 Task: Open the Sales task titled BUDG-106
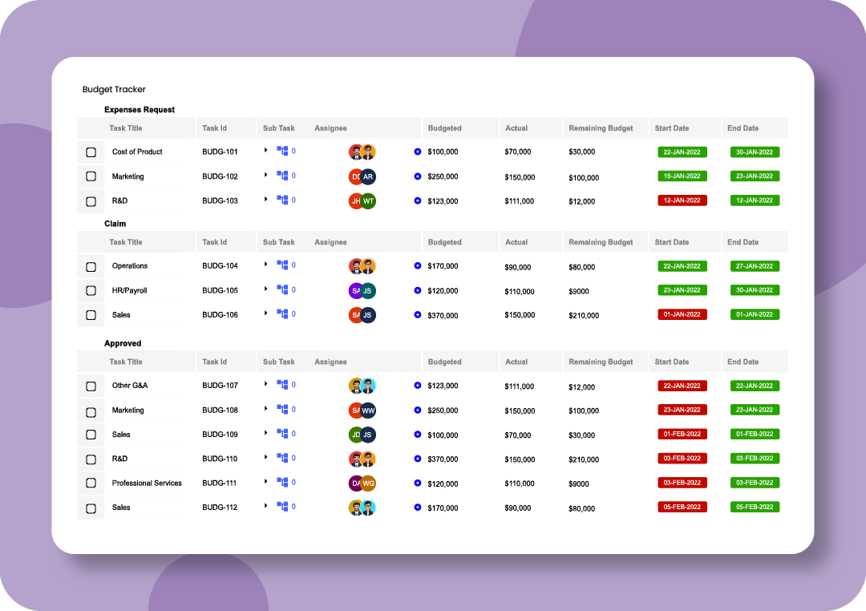click(121, 315)
